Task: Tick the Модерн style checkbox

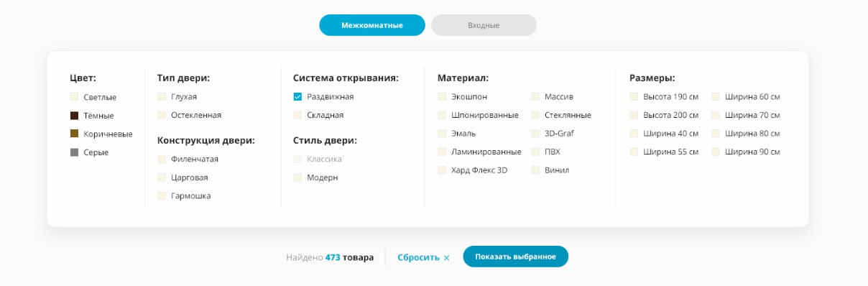Action: coord(297,177)
